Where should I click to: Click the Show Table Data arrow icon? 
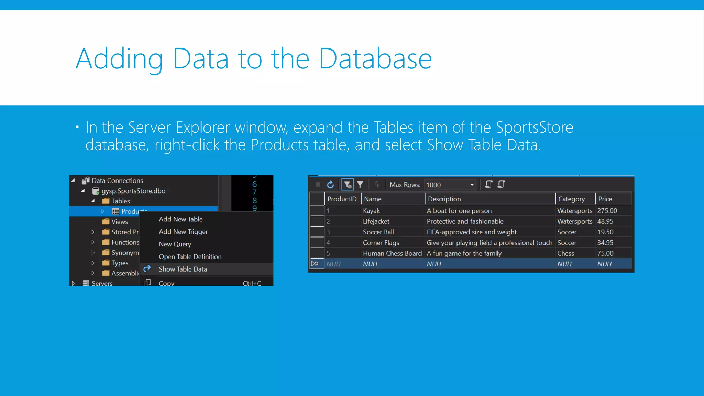pos(147,268)
